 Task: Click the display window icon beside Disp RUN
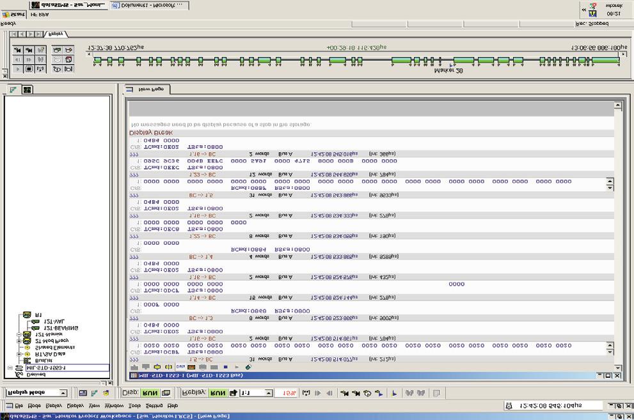(x=166, y=393)
